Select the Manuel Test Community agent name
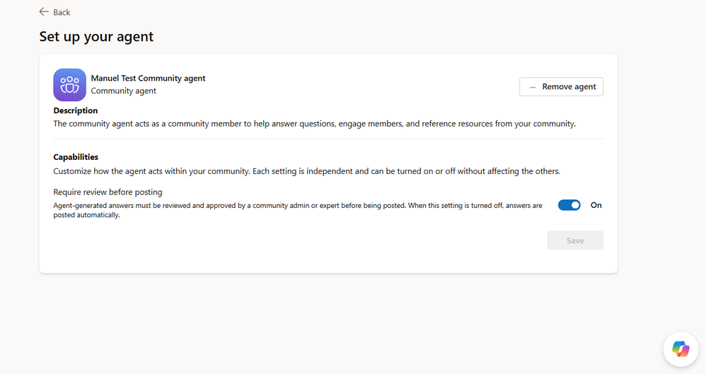The height and width of the screenshot is (374, 706). click(x=148, y=78)
